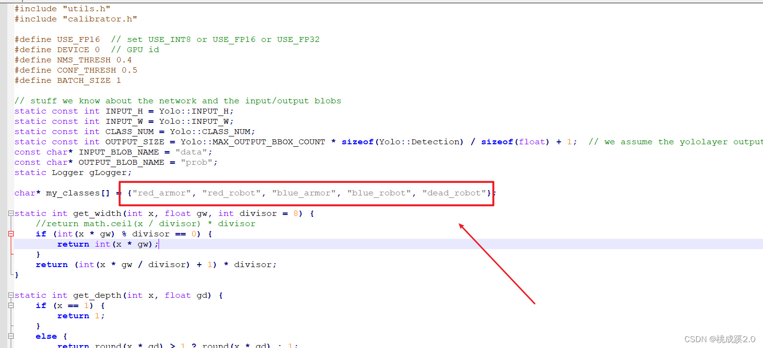Click the '#include "utils.h"' line
The height and width of the screenshot is (348, 763).
[62, 9]
